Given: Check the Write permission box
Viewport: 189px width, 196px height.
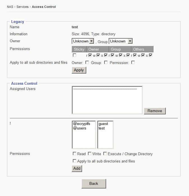Looking at the screenshot, I should [90, 154].
